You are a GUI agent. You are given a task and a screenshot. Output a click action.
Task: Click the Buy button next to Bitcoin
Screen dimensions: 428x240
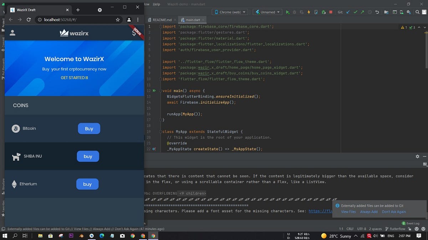[89, 128]
